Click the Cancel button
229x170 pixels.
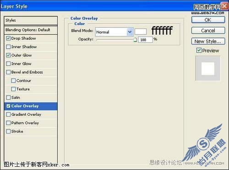point(208,31)
